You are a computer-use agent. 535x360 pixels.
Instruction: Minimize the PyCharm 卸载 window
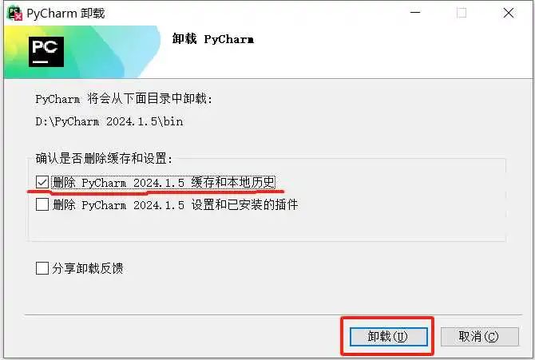point(415,13)
